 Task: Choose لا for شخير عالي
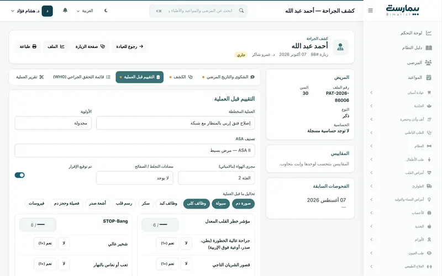(x=64, y=243)
